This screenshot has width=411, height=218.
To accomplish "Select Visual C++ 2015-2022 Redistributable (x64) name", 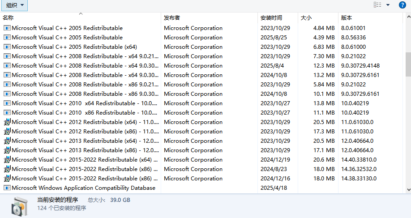I will (85, 160).
